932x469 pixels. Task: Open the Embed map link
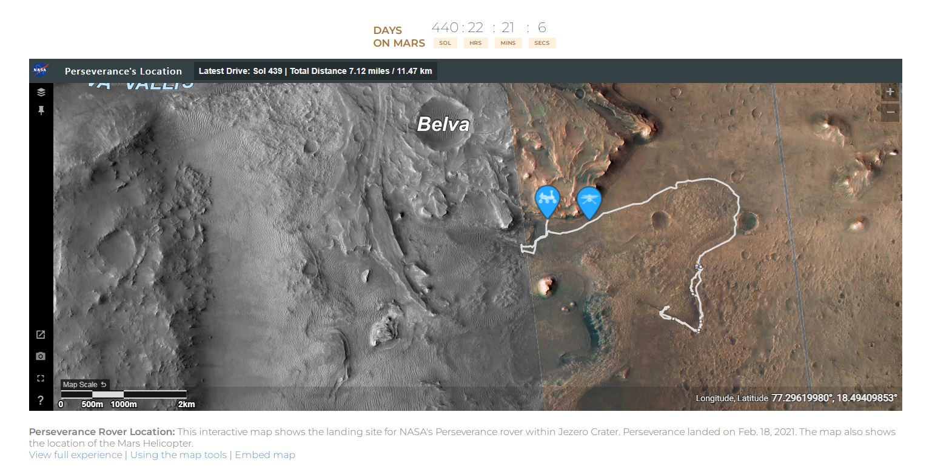coord(265,454)
